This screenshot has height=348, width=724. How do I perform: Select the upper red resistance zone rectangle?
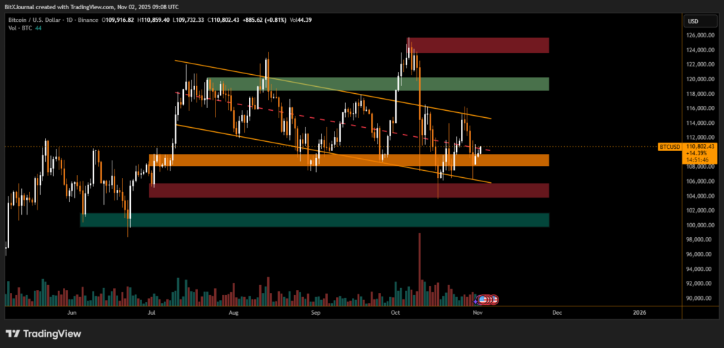tap(479, 45)
